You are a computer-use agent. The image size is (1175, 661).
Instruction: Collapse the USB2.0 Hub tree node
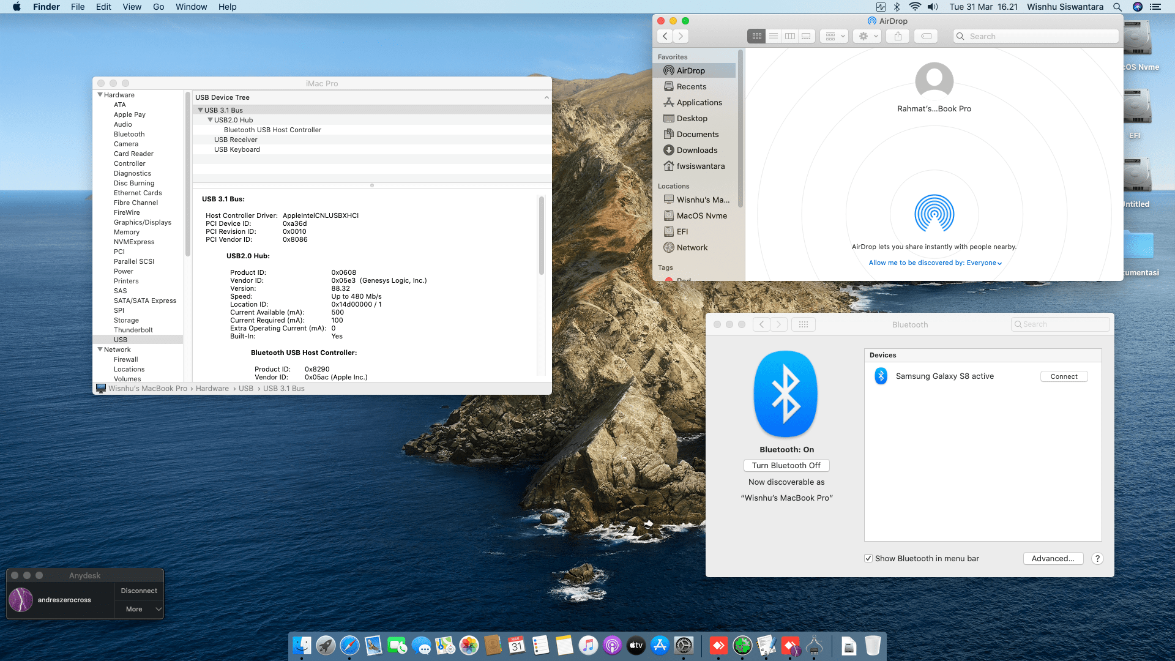tap(210, 120)
